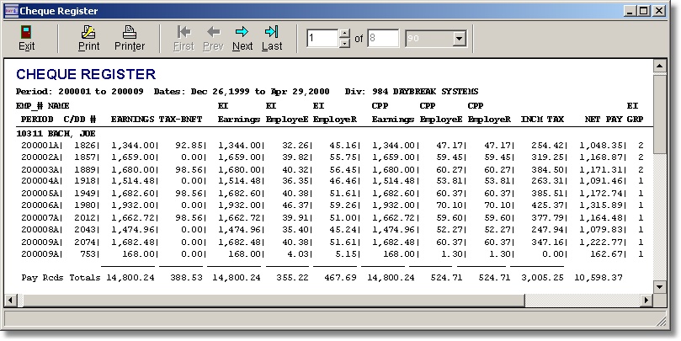Viewport: 681px width, 341px height.
Task: Open the Printer setup button
Action: tap(130, 38)
